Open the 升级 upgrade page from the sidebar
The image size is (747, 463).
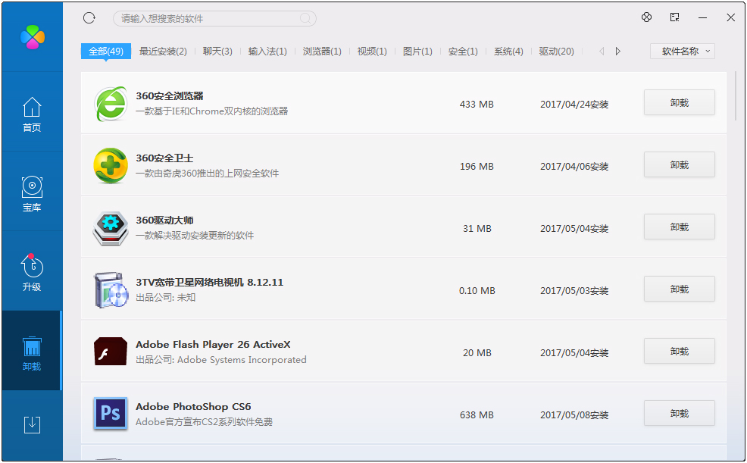(31, 271)
